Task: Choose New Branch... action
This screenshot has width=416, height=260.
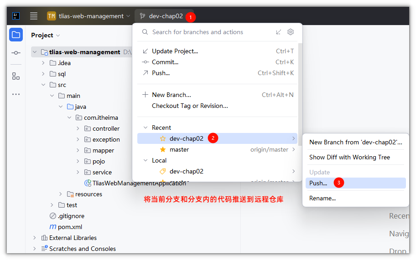Action: click(x=217, y=95)
